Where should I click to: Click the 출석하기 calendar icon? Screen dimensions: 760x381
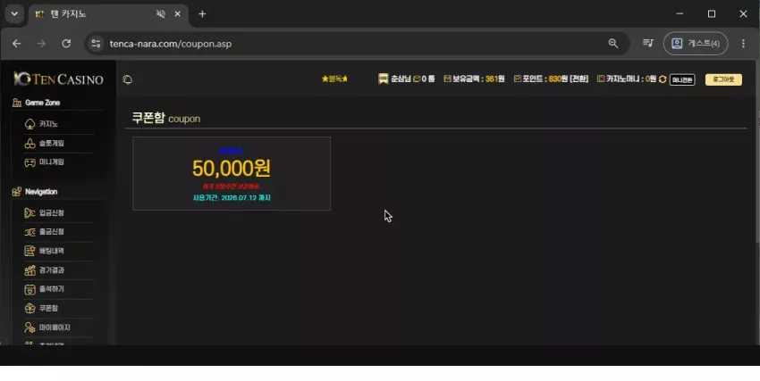30,289
